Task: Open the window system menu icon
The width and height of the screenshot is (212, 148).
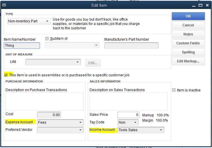Action: 4,5
